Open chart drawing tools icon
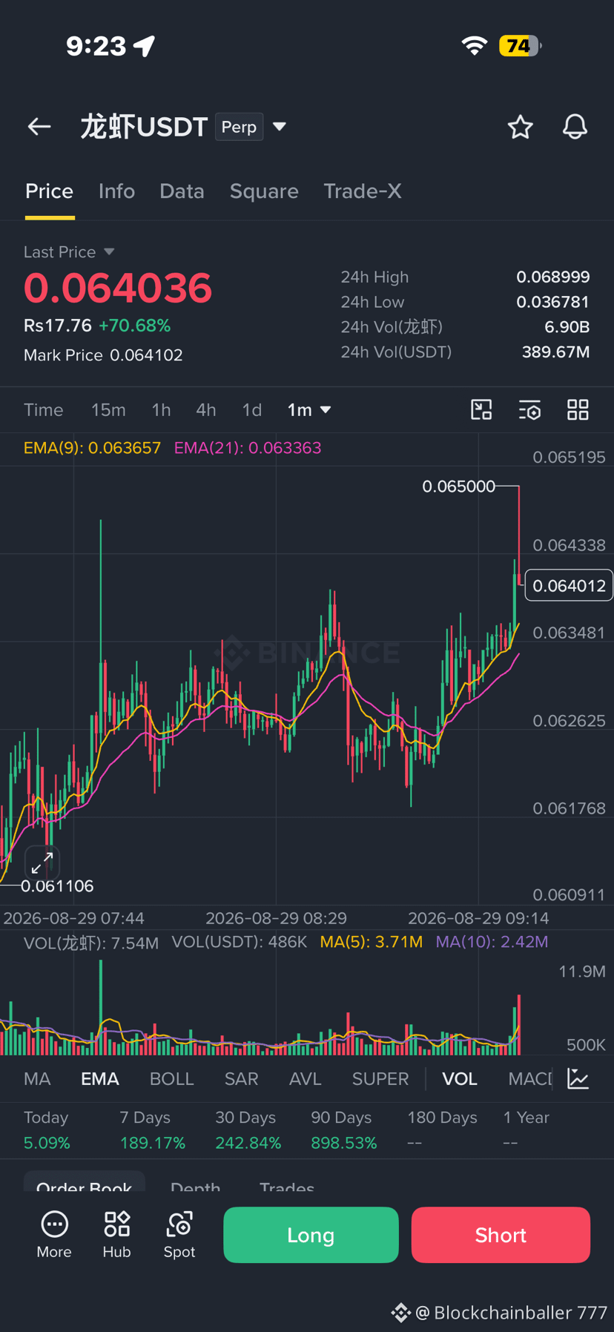Image resolution: width=614 pixels, height=1332 pixels. (481, 409)
